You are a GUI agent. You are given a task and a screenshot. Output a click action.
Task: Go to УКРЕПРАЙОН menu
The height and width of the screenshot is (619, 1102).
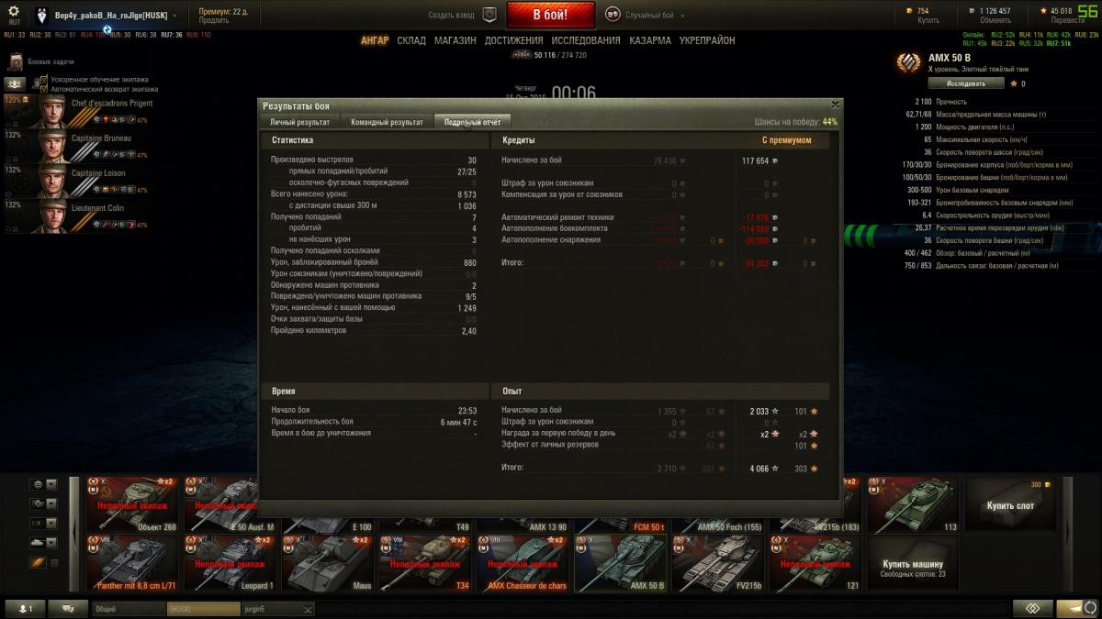pyautogui.click(x=707, y=41)
